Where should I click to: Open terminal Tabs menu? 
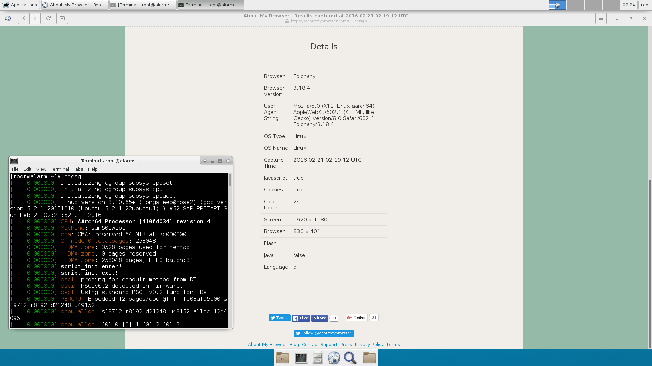pos(78,169)
